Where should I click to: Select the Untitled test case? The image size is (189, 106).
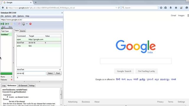[x=6, y=34]
